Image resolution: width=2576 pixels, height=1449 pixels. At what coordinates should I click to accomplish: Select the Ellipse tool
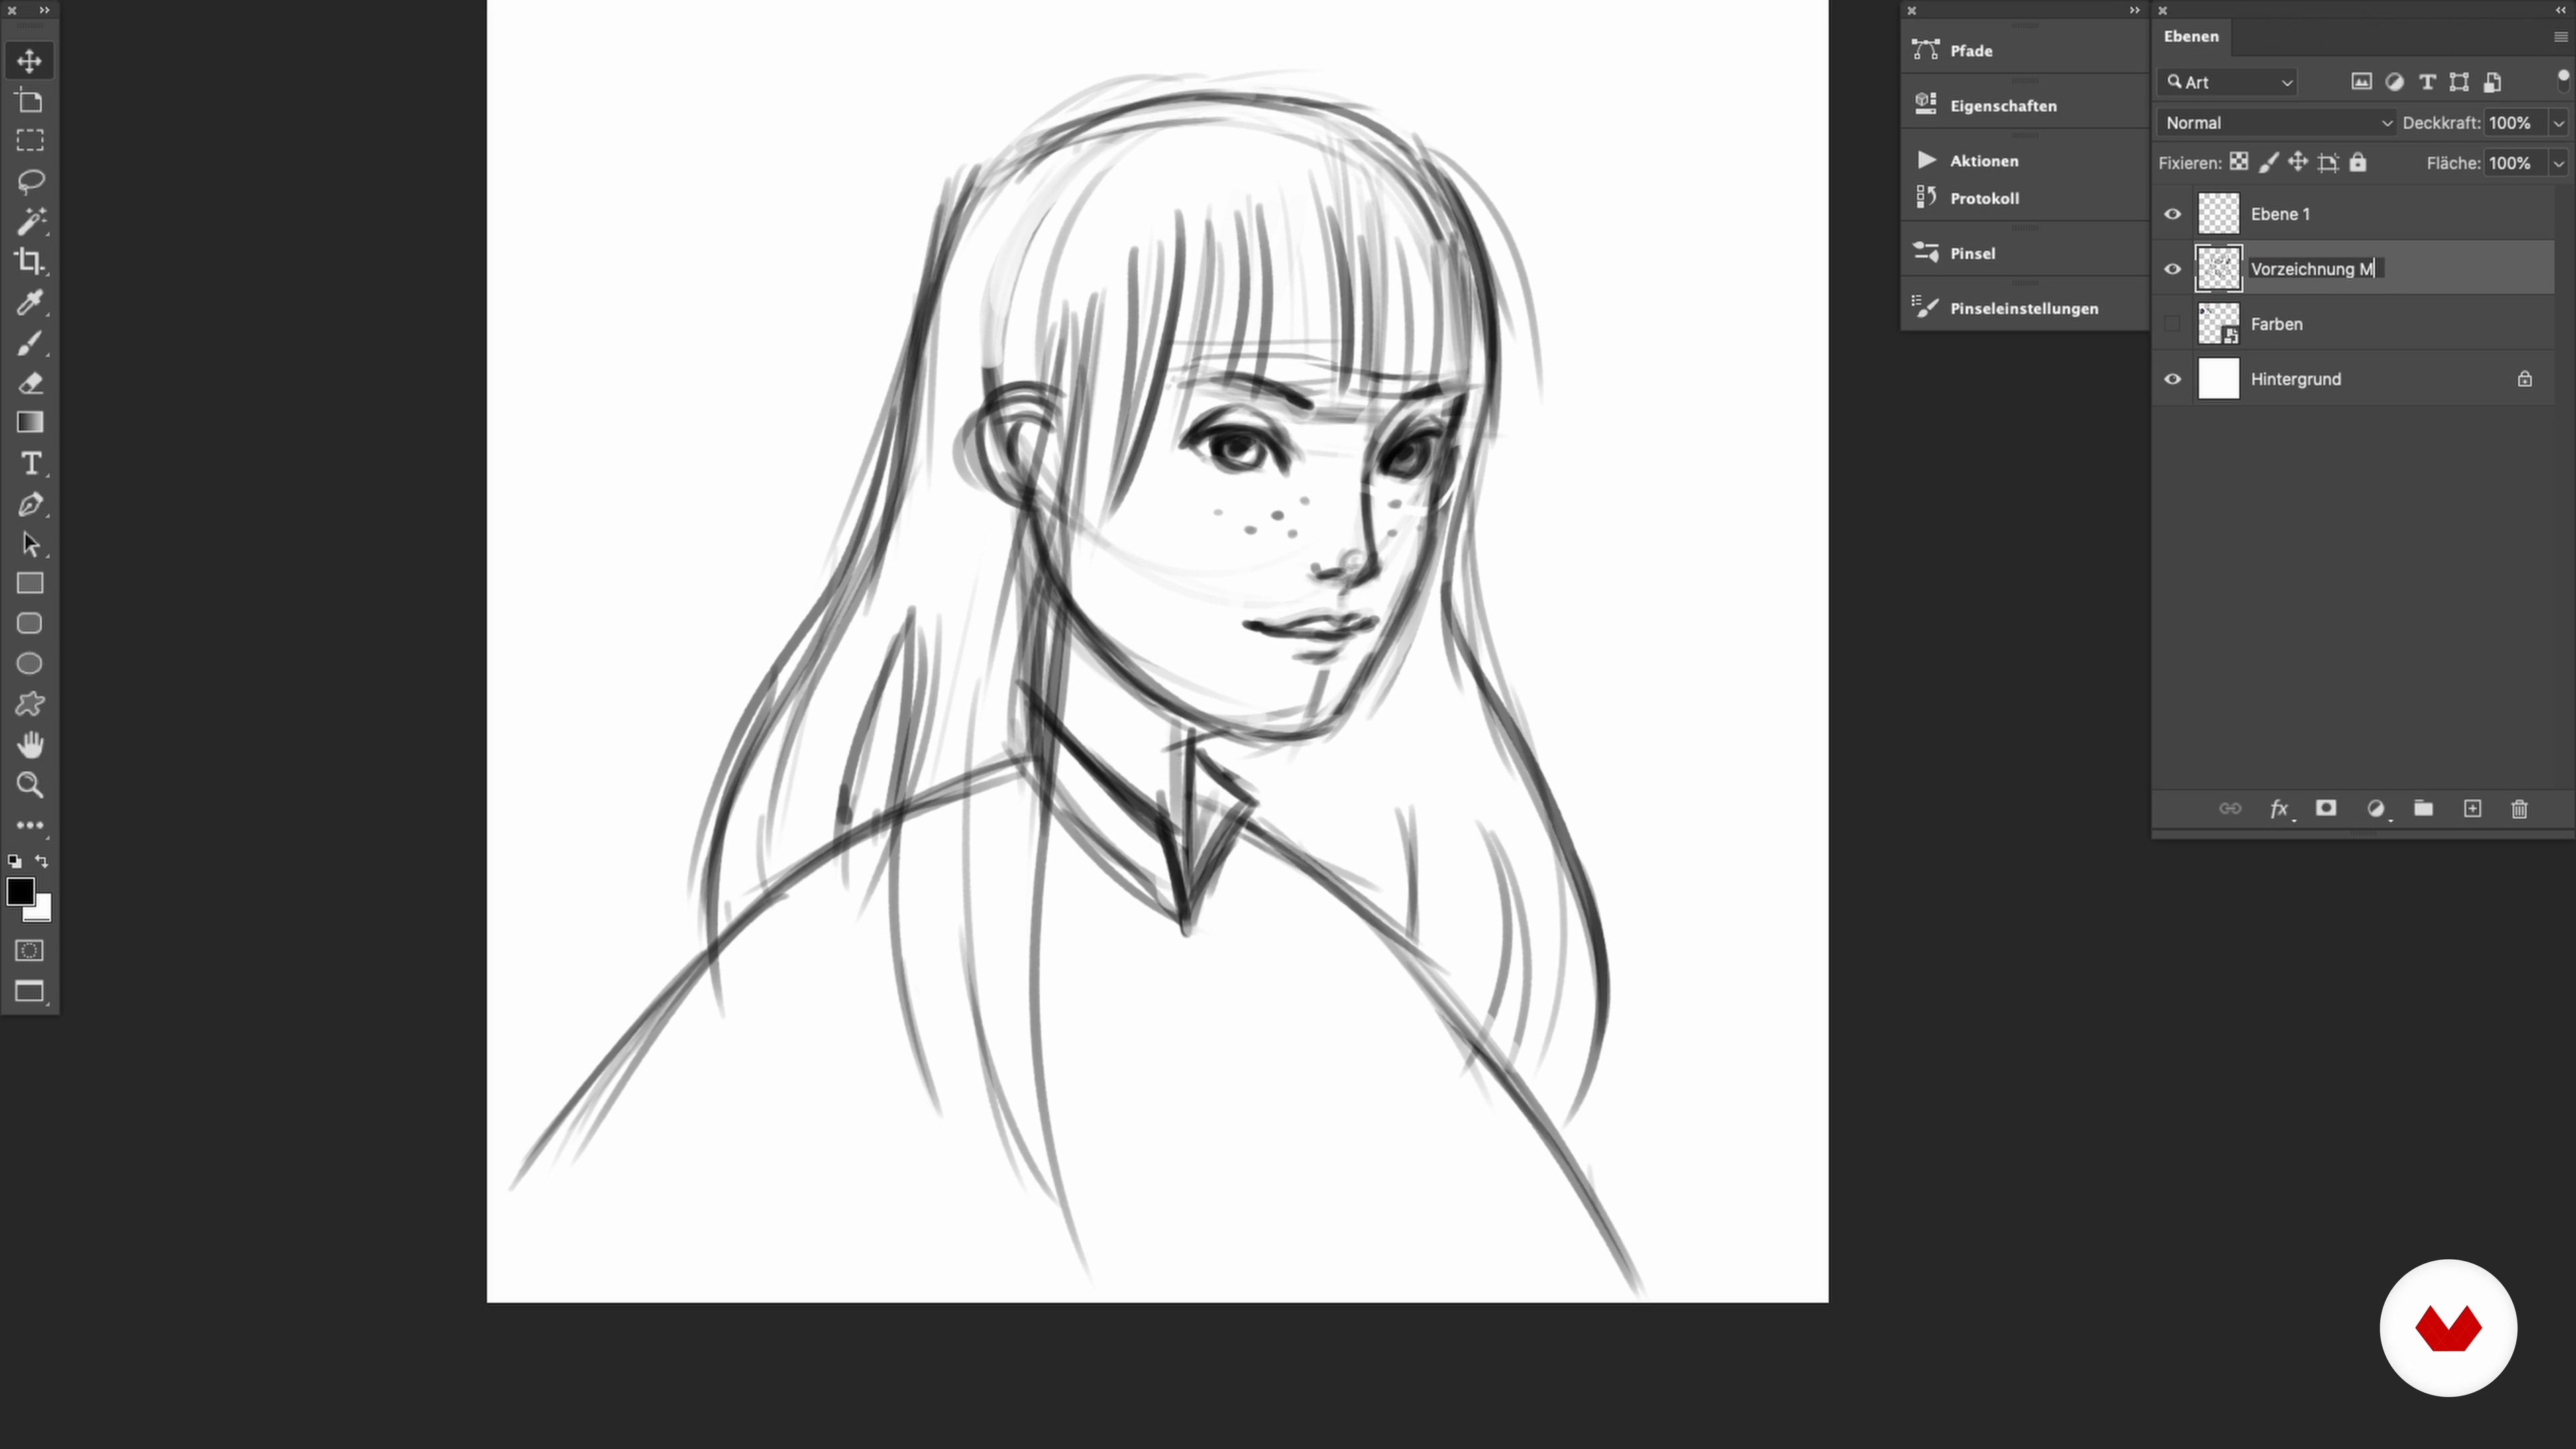[x=29, y=664]
